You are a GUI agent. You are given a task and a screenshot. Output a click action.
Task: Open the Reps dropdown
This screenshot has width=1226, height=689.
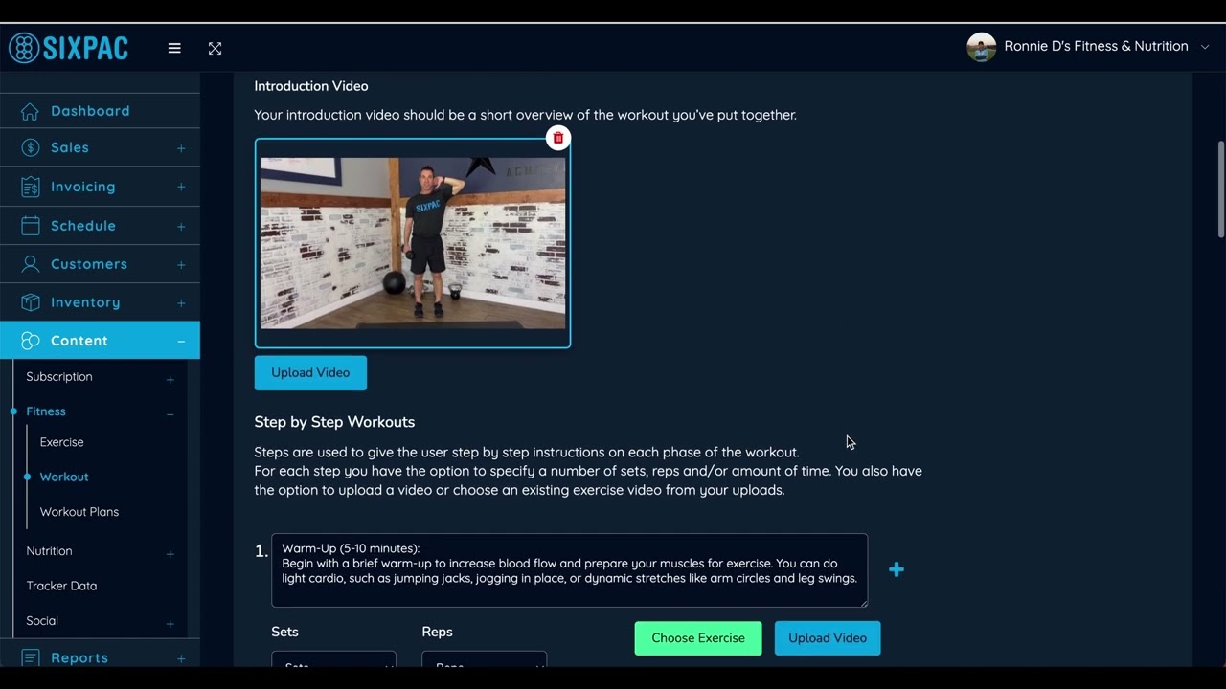(x=485, y=660)
